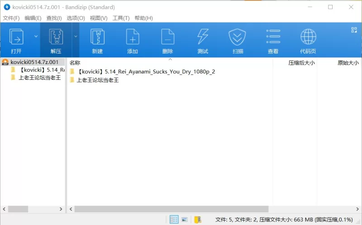Click the right arrow of the file list scrollbar
362x225 pixels.
[x=357, y=209]
